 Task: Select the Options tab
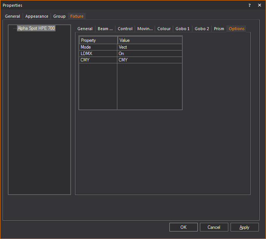coord(237,29)
